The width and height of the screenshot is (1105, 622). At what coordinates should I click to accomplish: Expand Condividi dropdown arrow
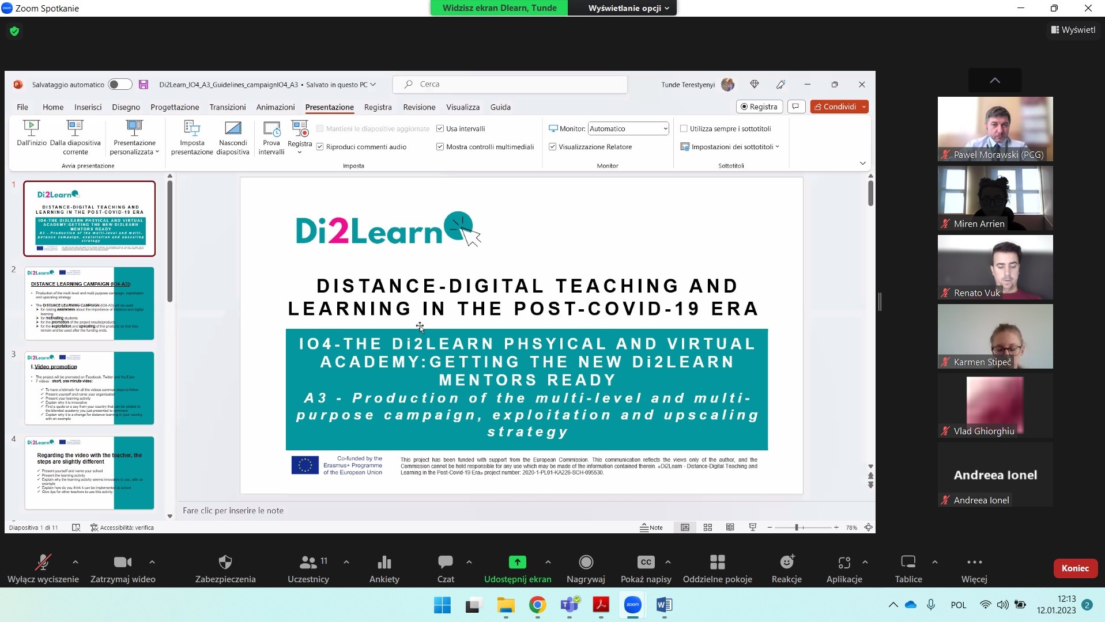tap(863, 107)
